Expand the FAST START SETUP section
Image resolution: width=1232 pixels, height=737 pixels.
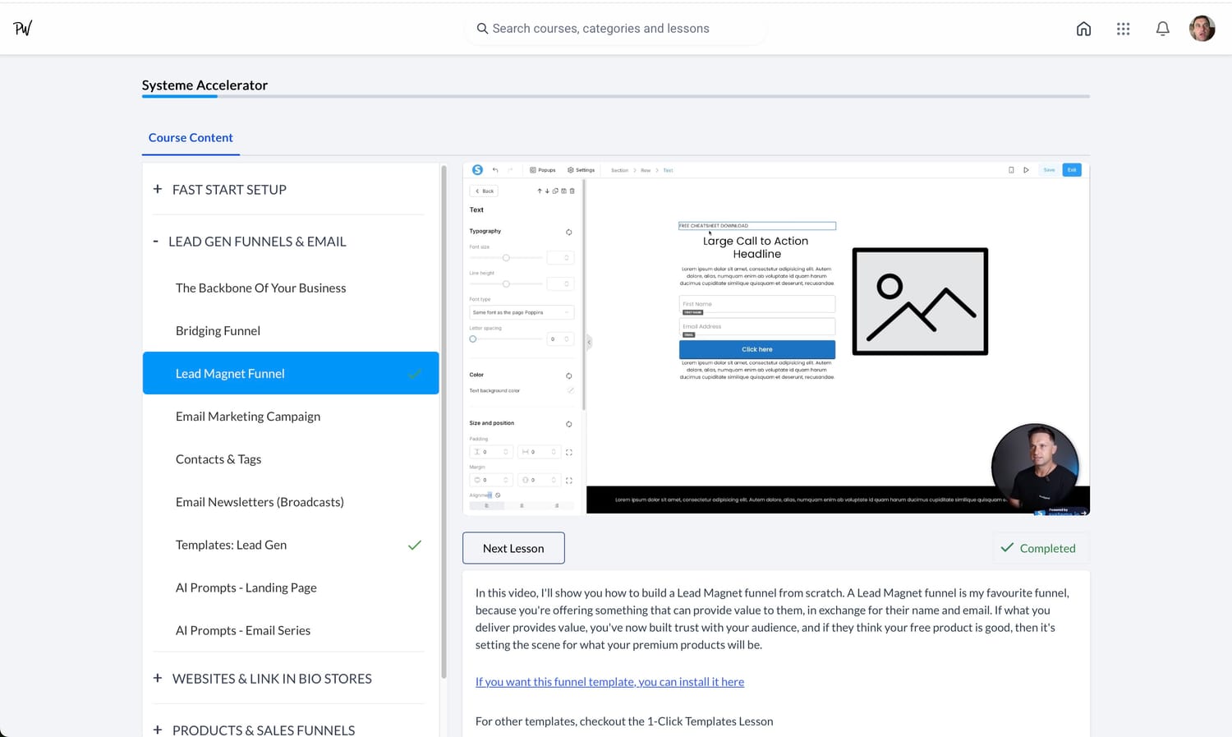point(158,190)
